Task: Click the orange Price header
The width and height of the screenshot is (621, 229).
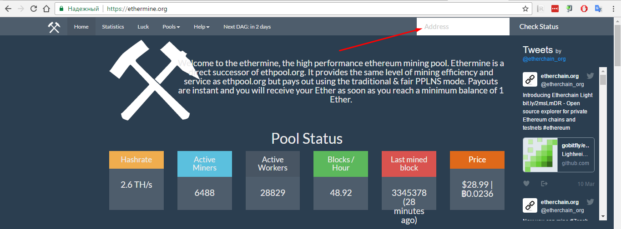Action: point(477,160)
